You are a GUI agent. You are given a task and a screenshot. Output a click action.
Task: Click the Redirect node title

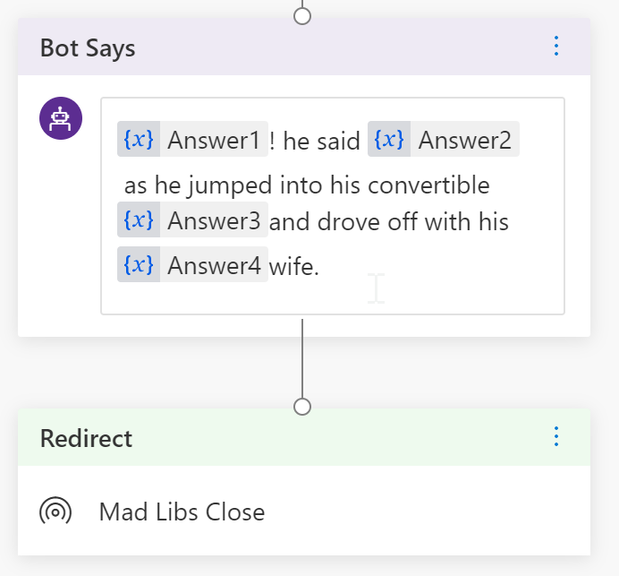click(86, 438)
